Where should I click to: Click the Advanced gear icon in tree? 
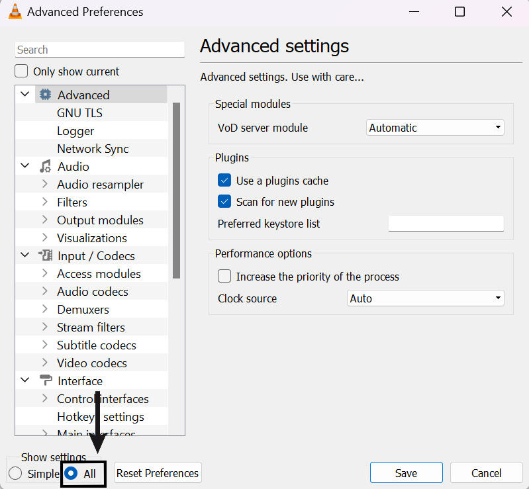tap(45, 95)
